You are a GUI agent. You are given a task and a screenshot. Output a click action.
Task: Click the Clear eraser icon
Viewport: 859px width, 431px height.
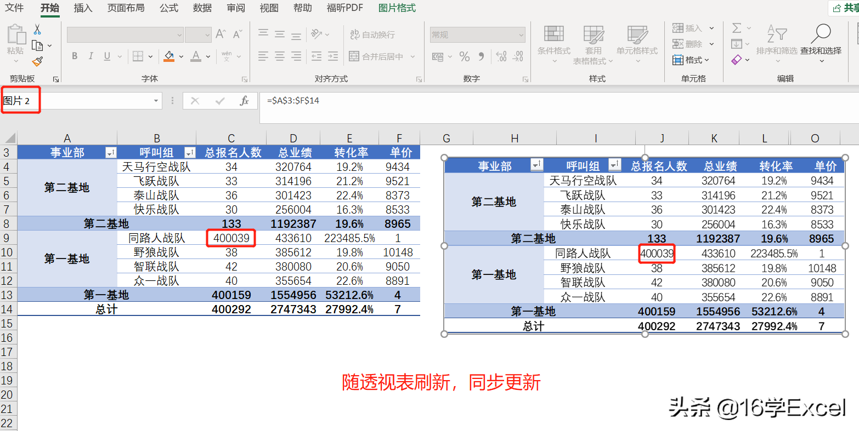(737, 60)
